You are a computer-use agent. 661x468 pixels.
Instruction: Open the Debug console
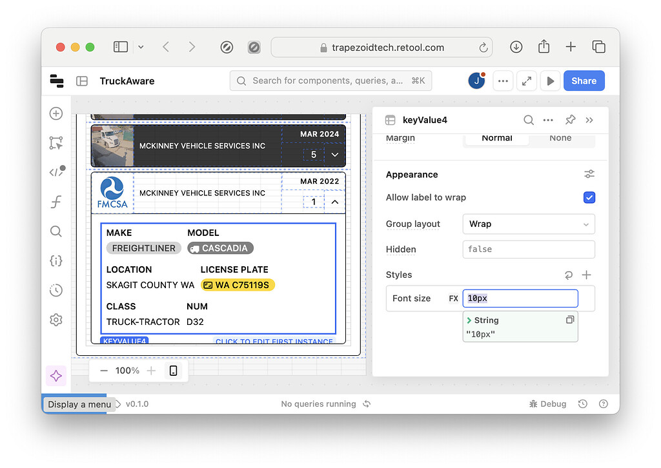547,404
